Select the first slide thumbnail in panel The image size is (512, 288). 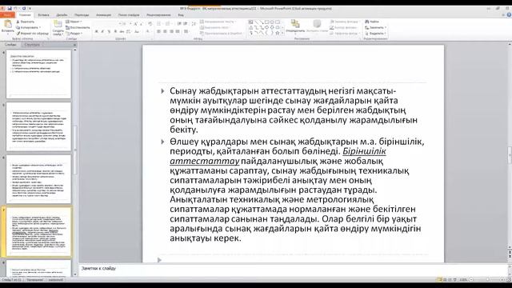[38, 74]
